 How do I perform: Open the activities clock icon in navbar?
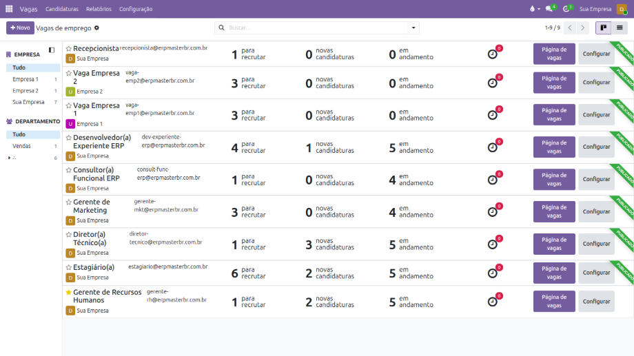[x=567, y=9]
